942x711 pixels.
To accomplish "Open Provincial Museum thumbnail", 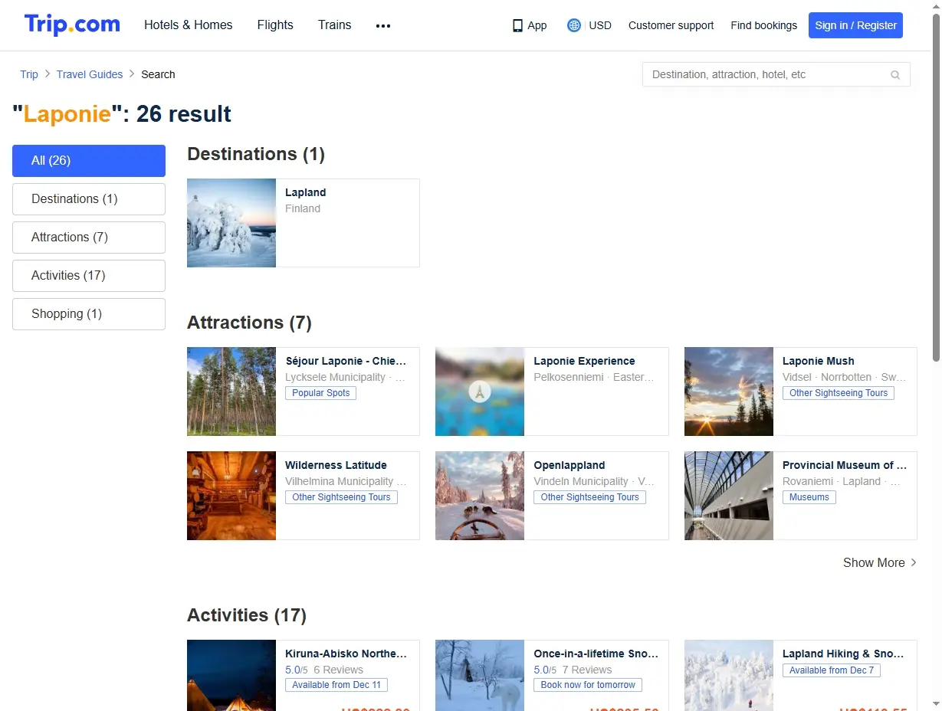I will pos(729,496).
